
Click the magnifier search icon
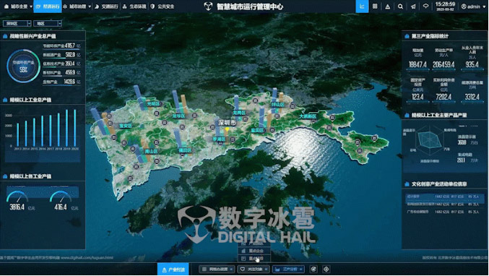click(x=400, y=7)
